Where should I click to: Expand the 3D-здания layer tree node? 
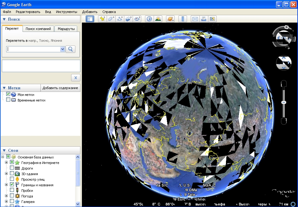6,174
